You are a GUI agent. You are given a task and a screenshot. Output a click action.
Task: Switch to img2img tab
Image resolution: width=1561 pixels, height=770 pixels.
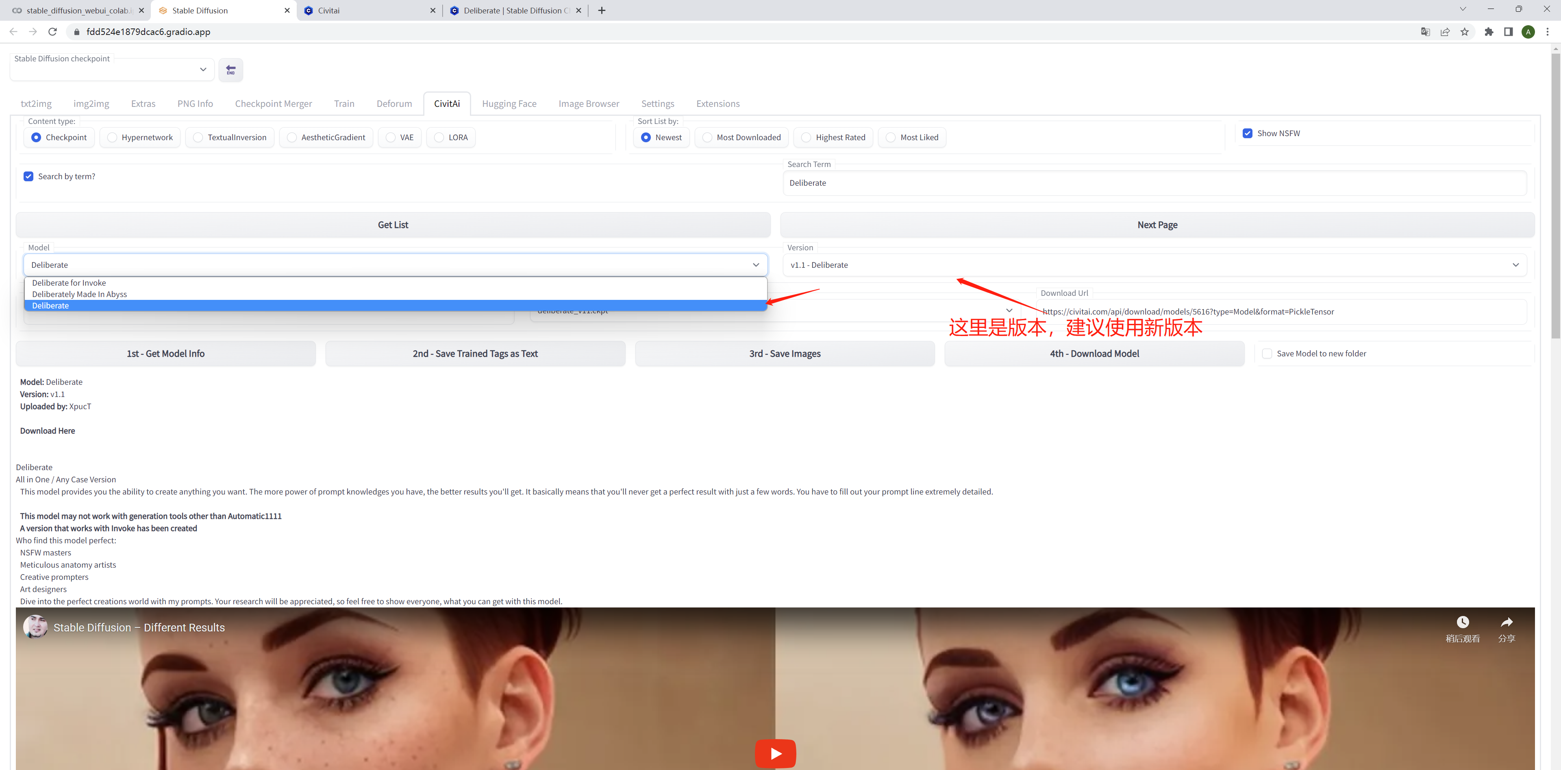point(91,104)
